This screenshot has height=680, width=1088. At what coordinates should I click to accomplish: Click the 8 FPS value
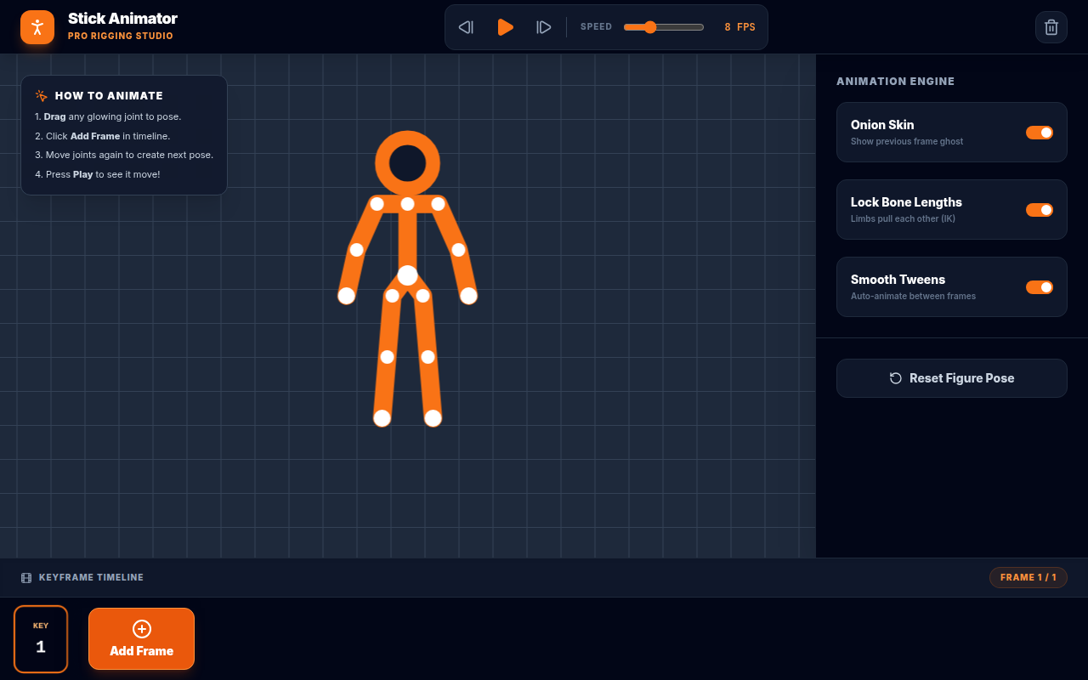click(739, 27)
